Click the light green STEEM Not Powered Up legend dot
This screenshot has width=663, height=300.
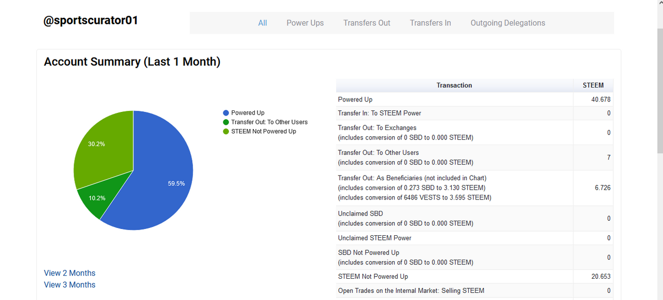(x=226, y=132)
